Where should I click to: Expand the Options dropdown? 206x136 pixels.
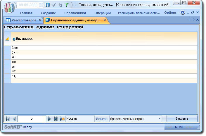[x=172, y=13]
